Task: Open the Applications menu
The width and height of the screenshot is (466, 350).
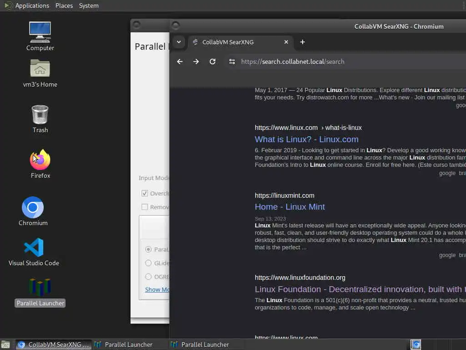Action: pos(32,5)
